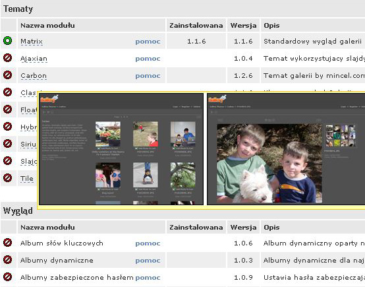Click the red status icon beside Tile
Screen dimensions: 365x287
pyautogui.click(x=7, y=178)
